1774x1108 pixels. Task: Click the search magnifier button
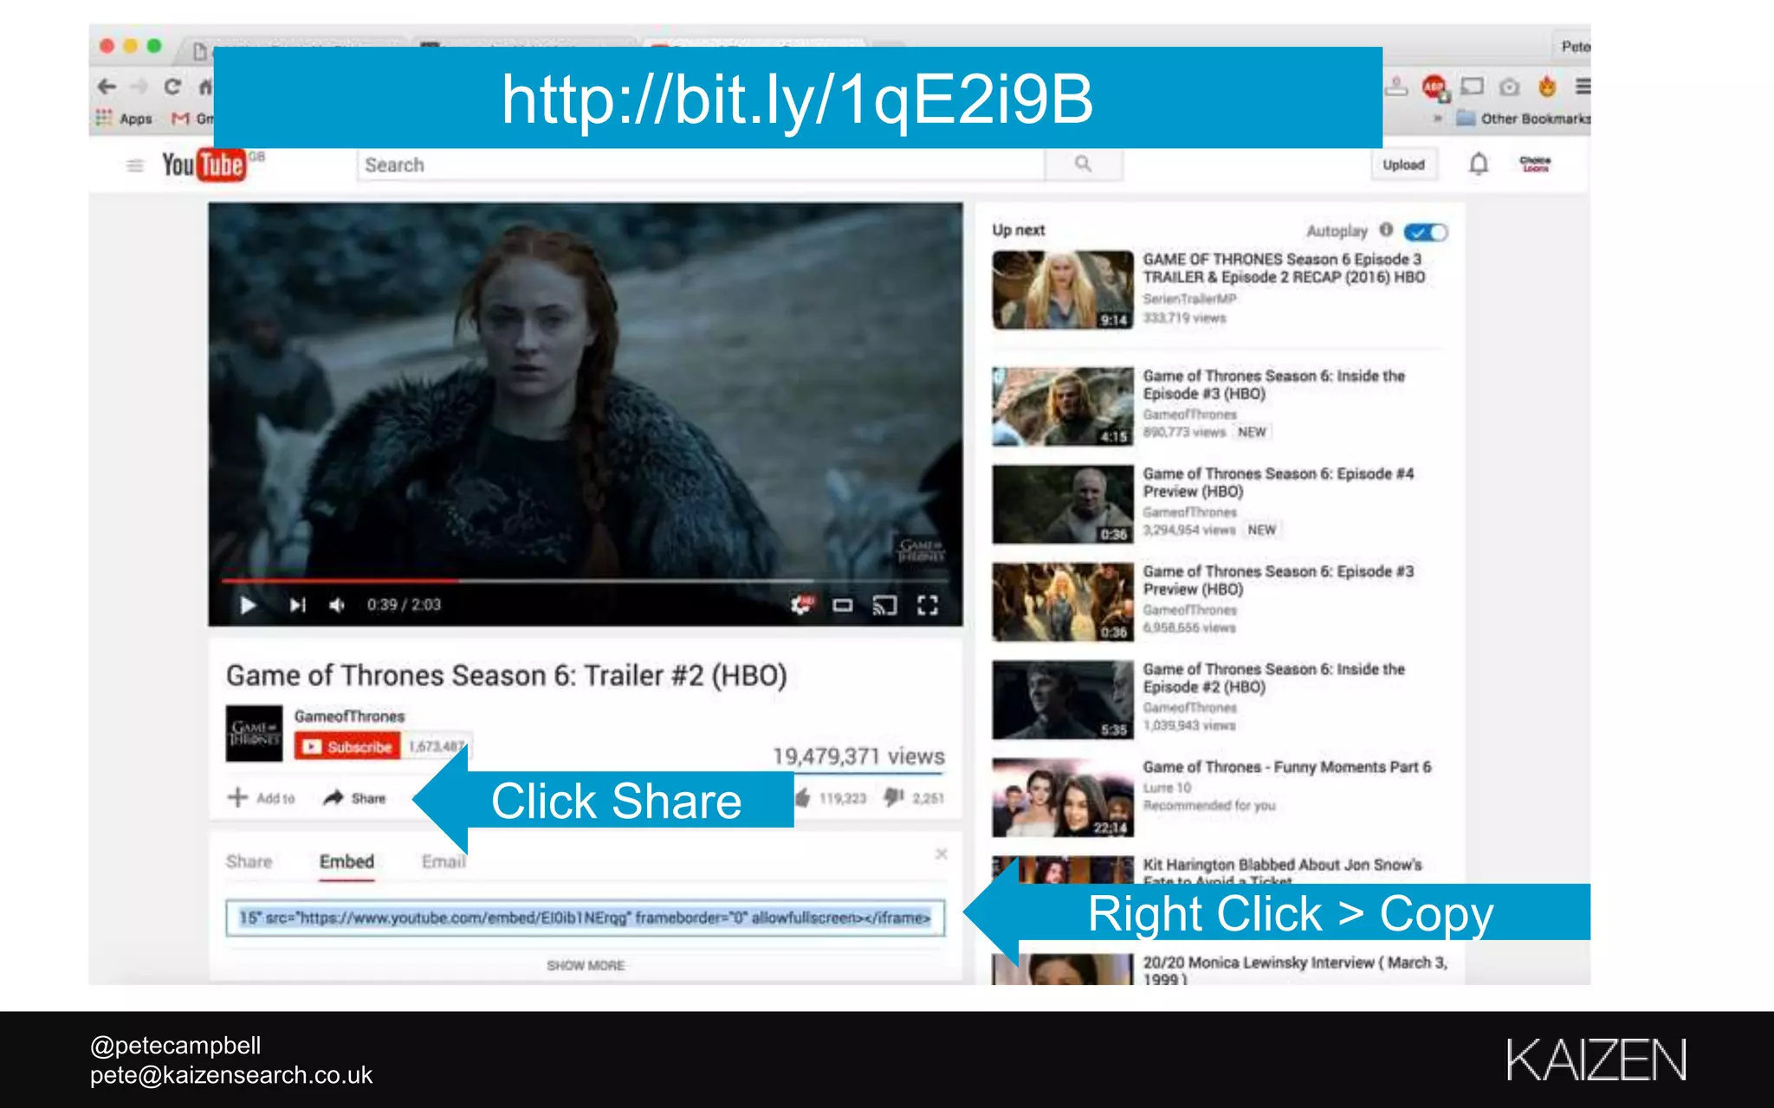coord(1083,164)
